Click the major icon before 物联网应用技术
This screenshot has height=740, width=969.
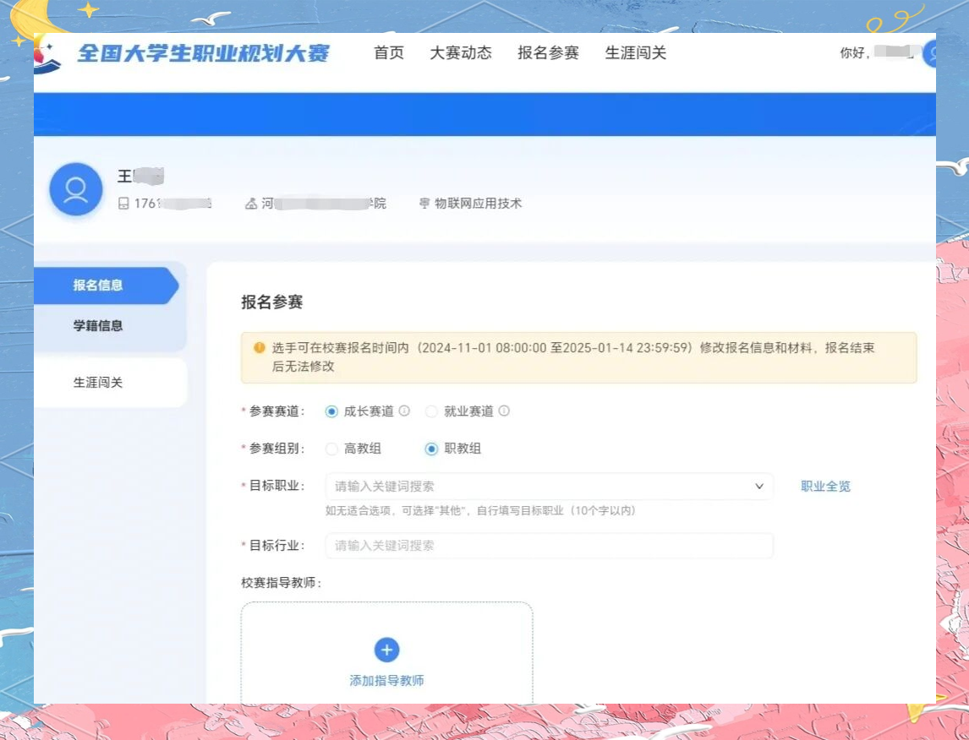424,204
